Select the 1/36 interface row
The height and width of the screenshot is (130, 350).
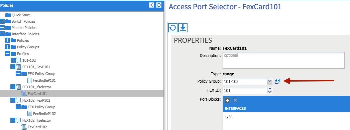click(x=286, y=117)
